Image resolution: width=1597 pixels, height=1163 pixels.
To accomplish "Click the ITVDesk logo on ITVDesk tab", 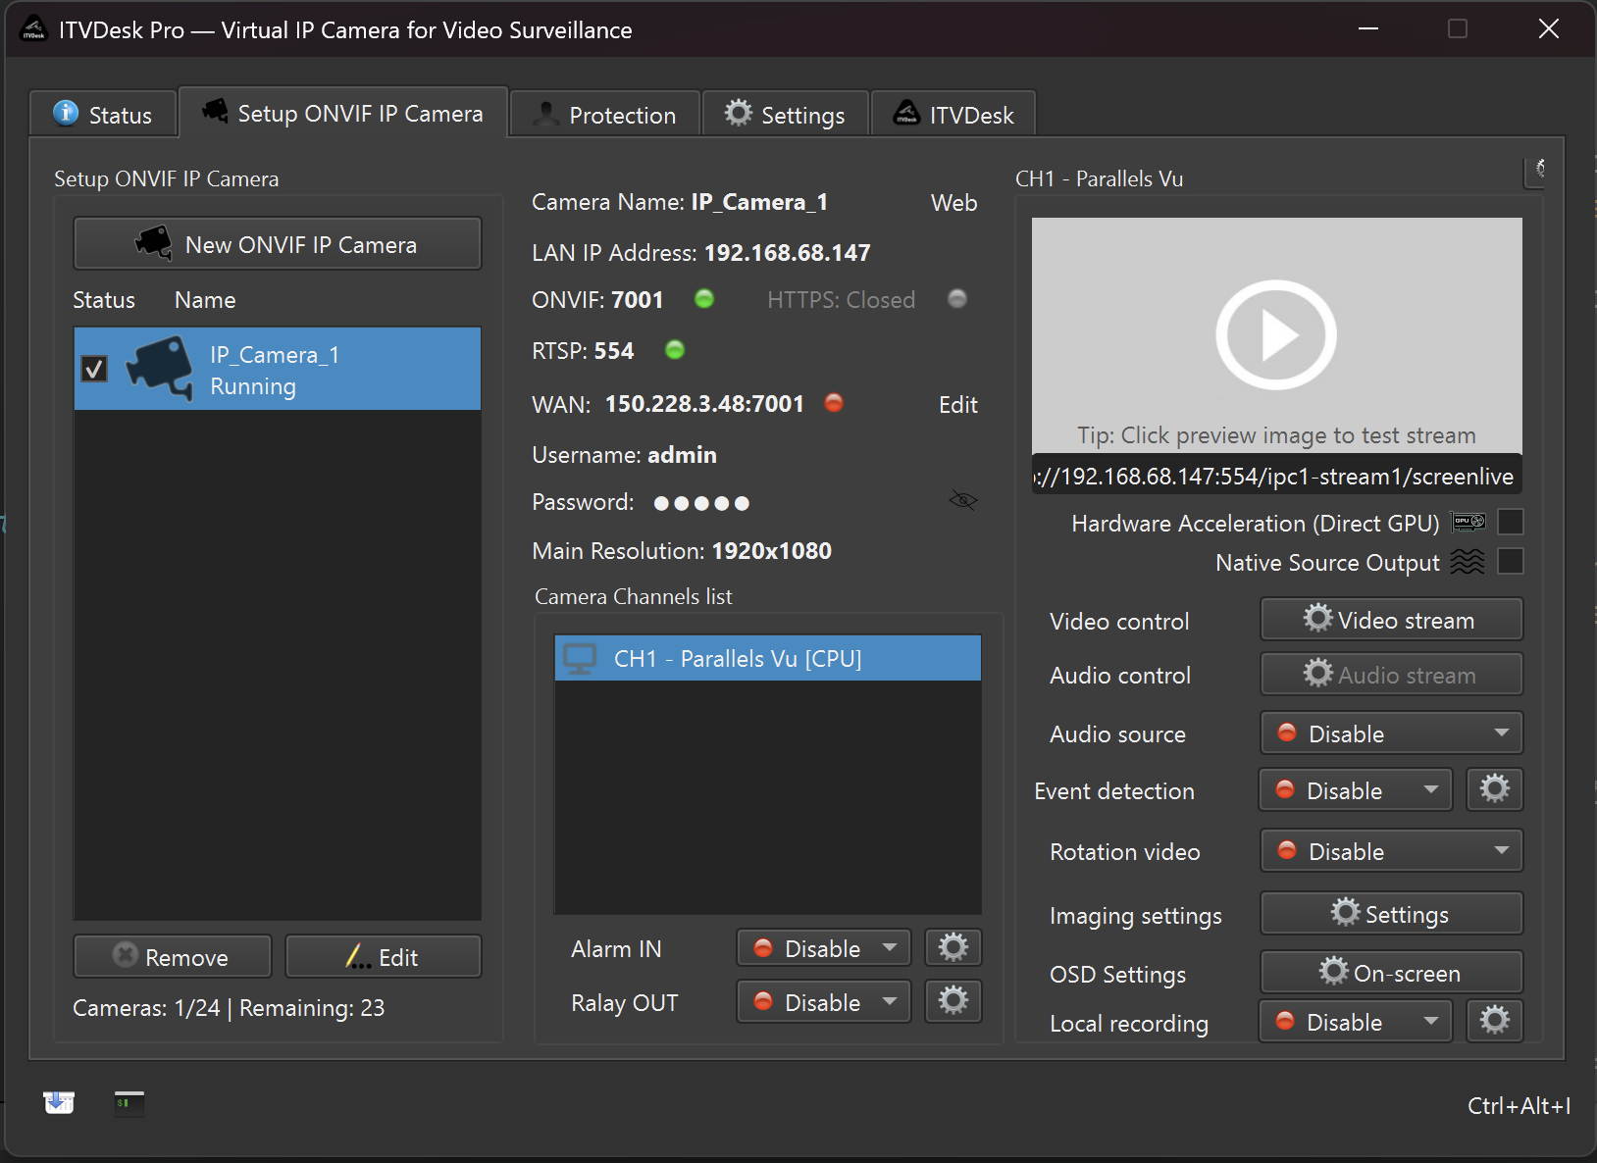I will [x=907, y=113].
